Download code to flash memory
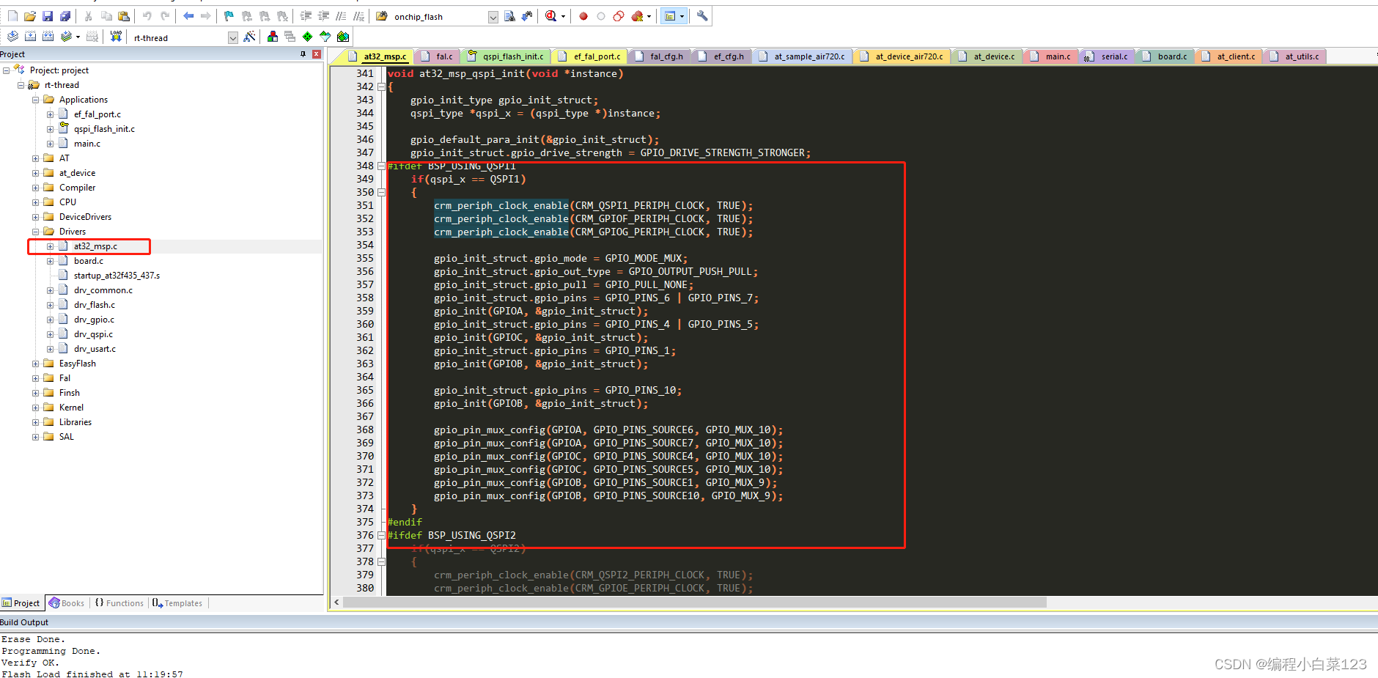1378x678 pixels. [x=115, y=36]
